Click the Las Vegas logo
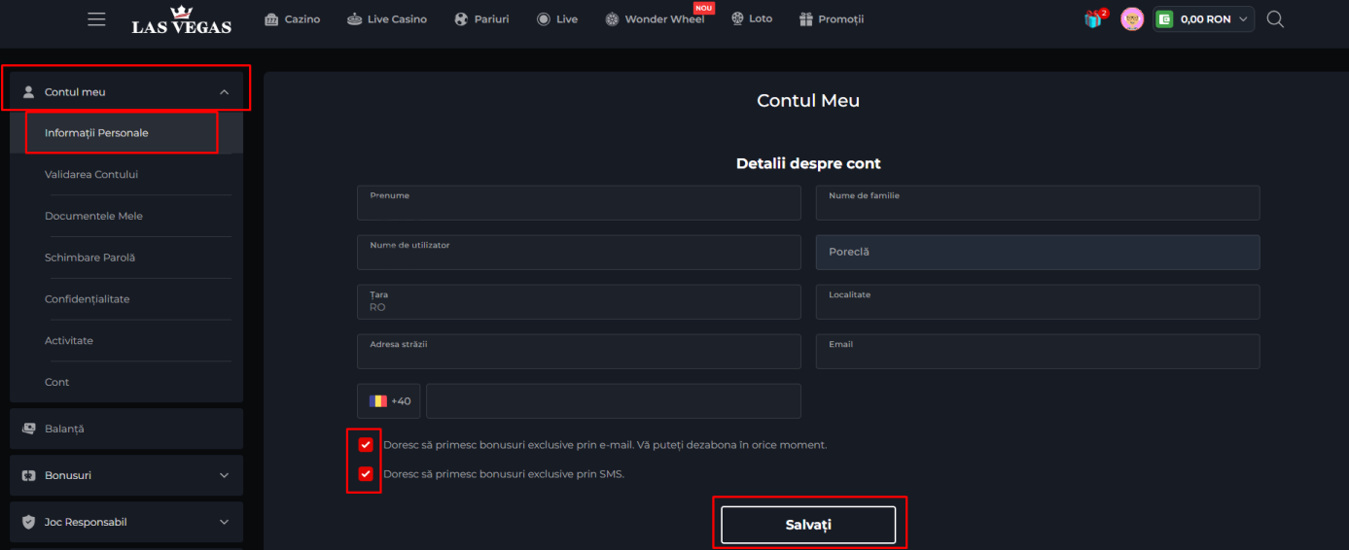 coord(182,20)
